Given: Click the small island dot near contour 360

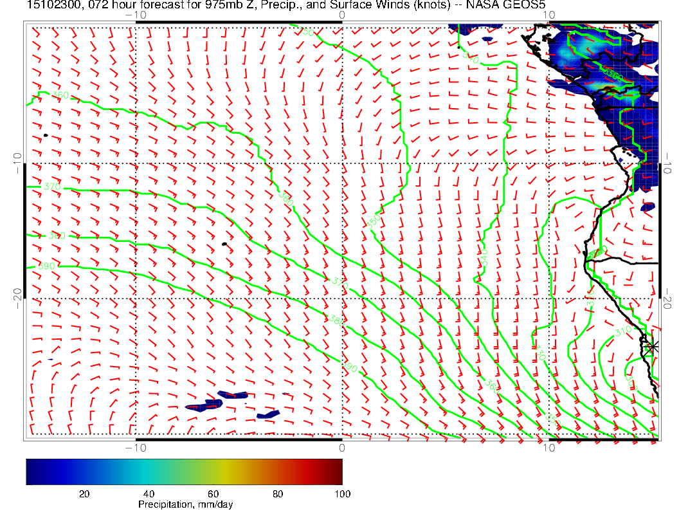Looking at the screenshot, I should pyautogui.click(x=46, y=135).
